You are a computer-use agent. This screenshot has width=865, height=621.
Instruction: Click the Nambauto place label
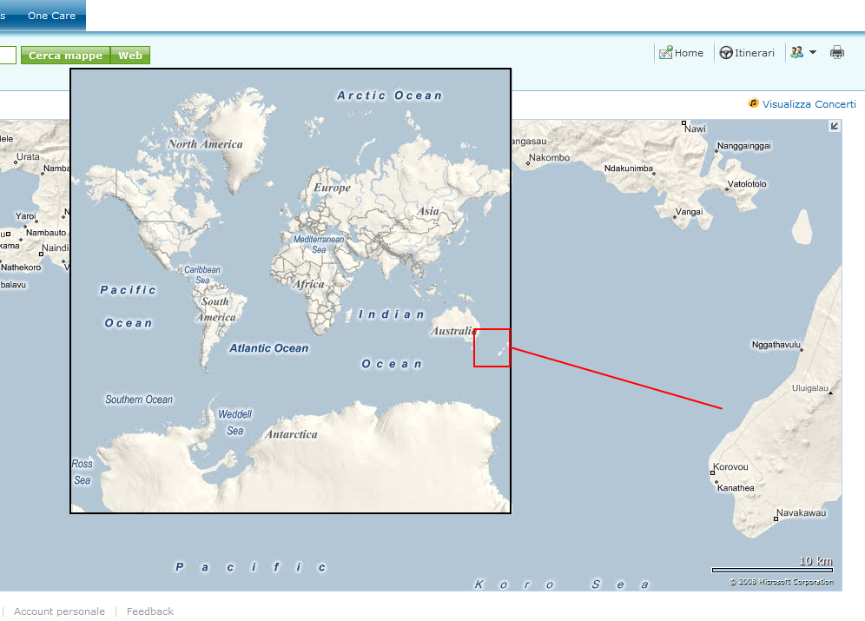pyautogui.click(x=46, y=233)
